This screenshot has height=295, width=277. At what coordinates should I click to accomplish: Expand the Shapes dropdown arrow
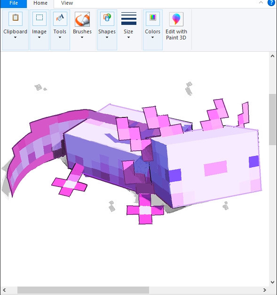click(107, 37)
